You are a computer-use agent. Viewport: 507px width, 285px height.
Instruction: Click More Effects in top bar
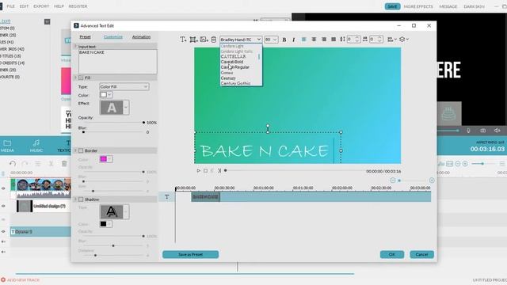(418, 6)
